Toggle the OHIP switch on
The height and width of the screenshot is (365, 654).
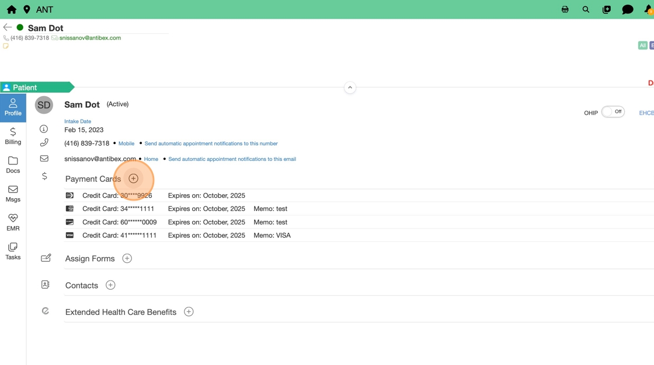pos(613,112)
